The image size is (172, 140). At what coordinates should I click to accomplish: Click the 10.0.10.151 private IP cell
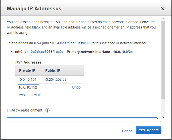pos(27,79)
